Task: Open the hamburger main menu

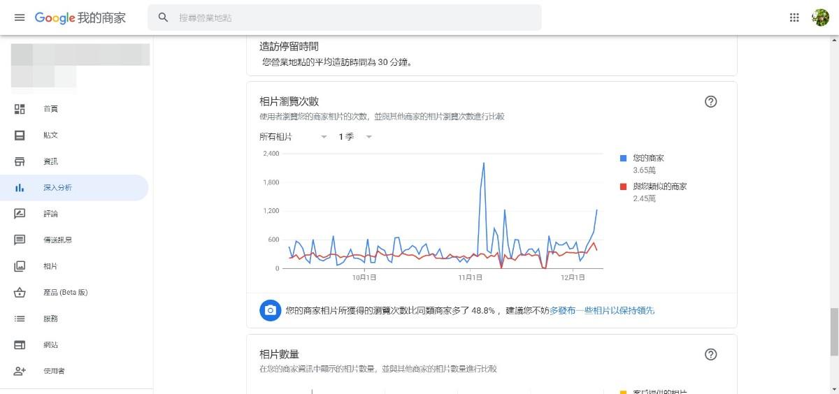Action: (20, 17)
